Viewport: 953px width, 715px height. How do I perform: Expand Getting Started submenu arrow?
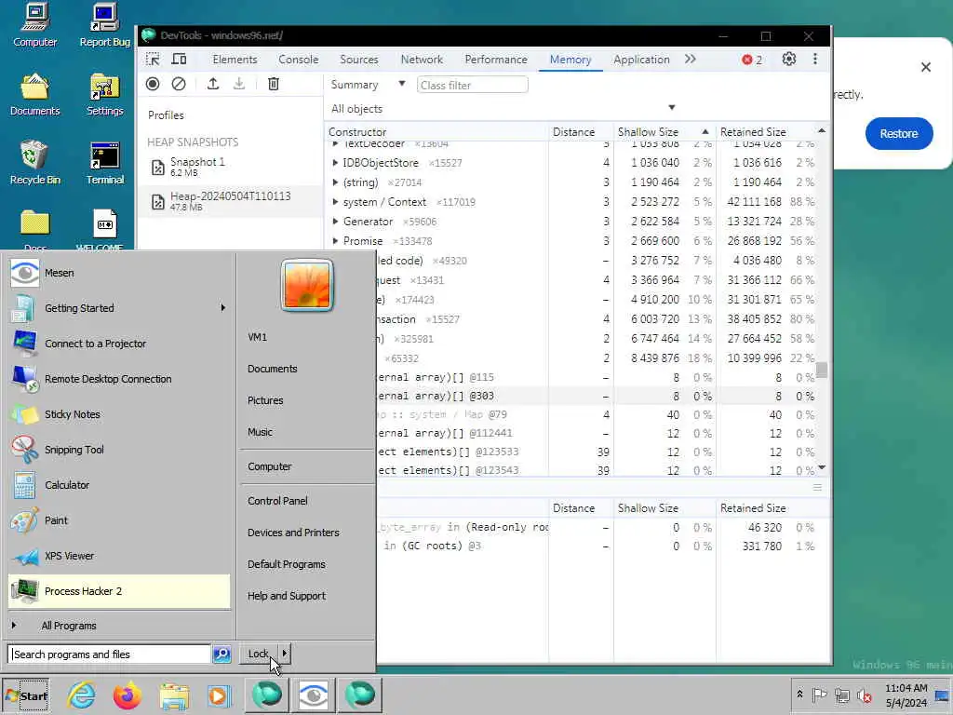point(223,307)
